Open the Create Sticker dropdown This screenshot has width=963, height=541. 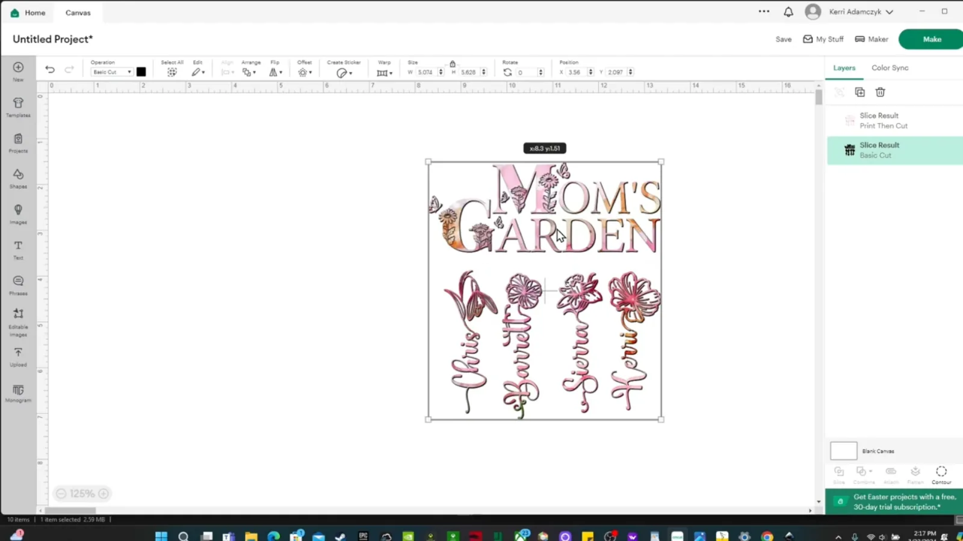point(344,73)
